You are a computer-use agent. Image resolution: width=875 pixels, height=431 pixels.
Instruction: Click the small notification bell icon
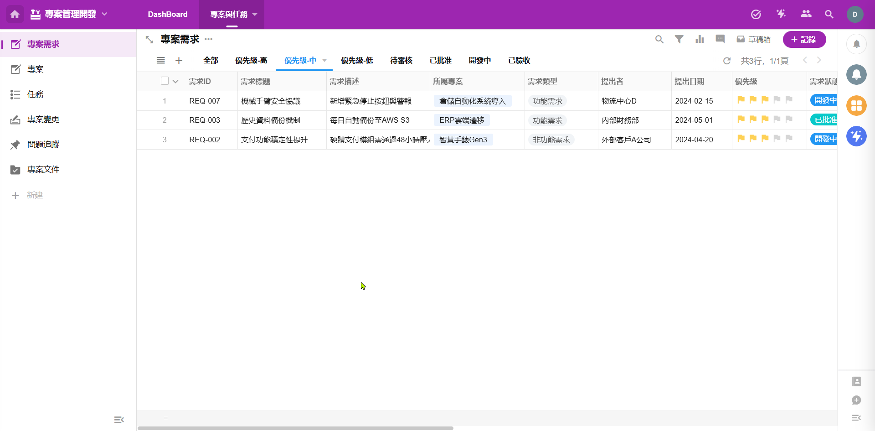856,44
